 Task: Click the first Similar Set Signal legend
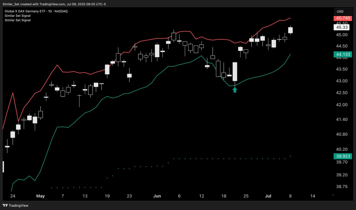[18, 16]
